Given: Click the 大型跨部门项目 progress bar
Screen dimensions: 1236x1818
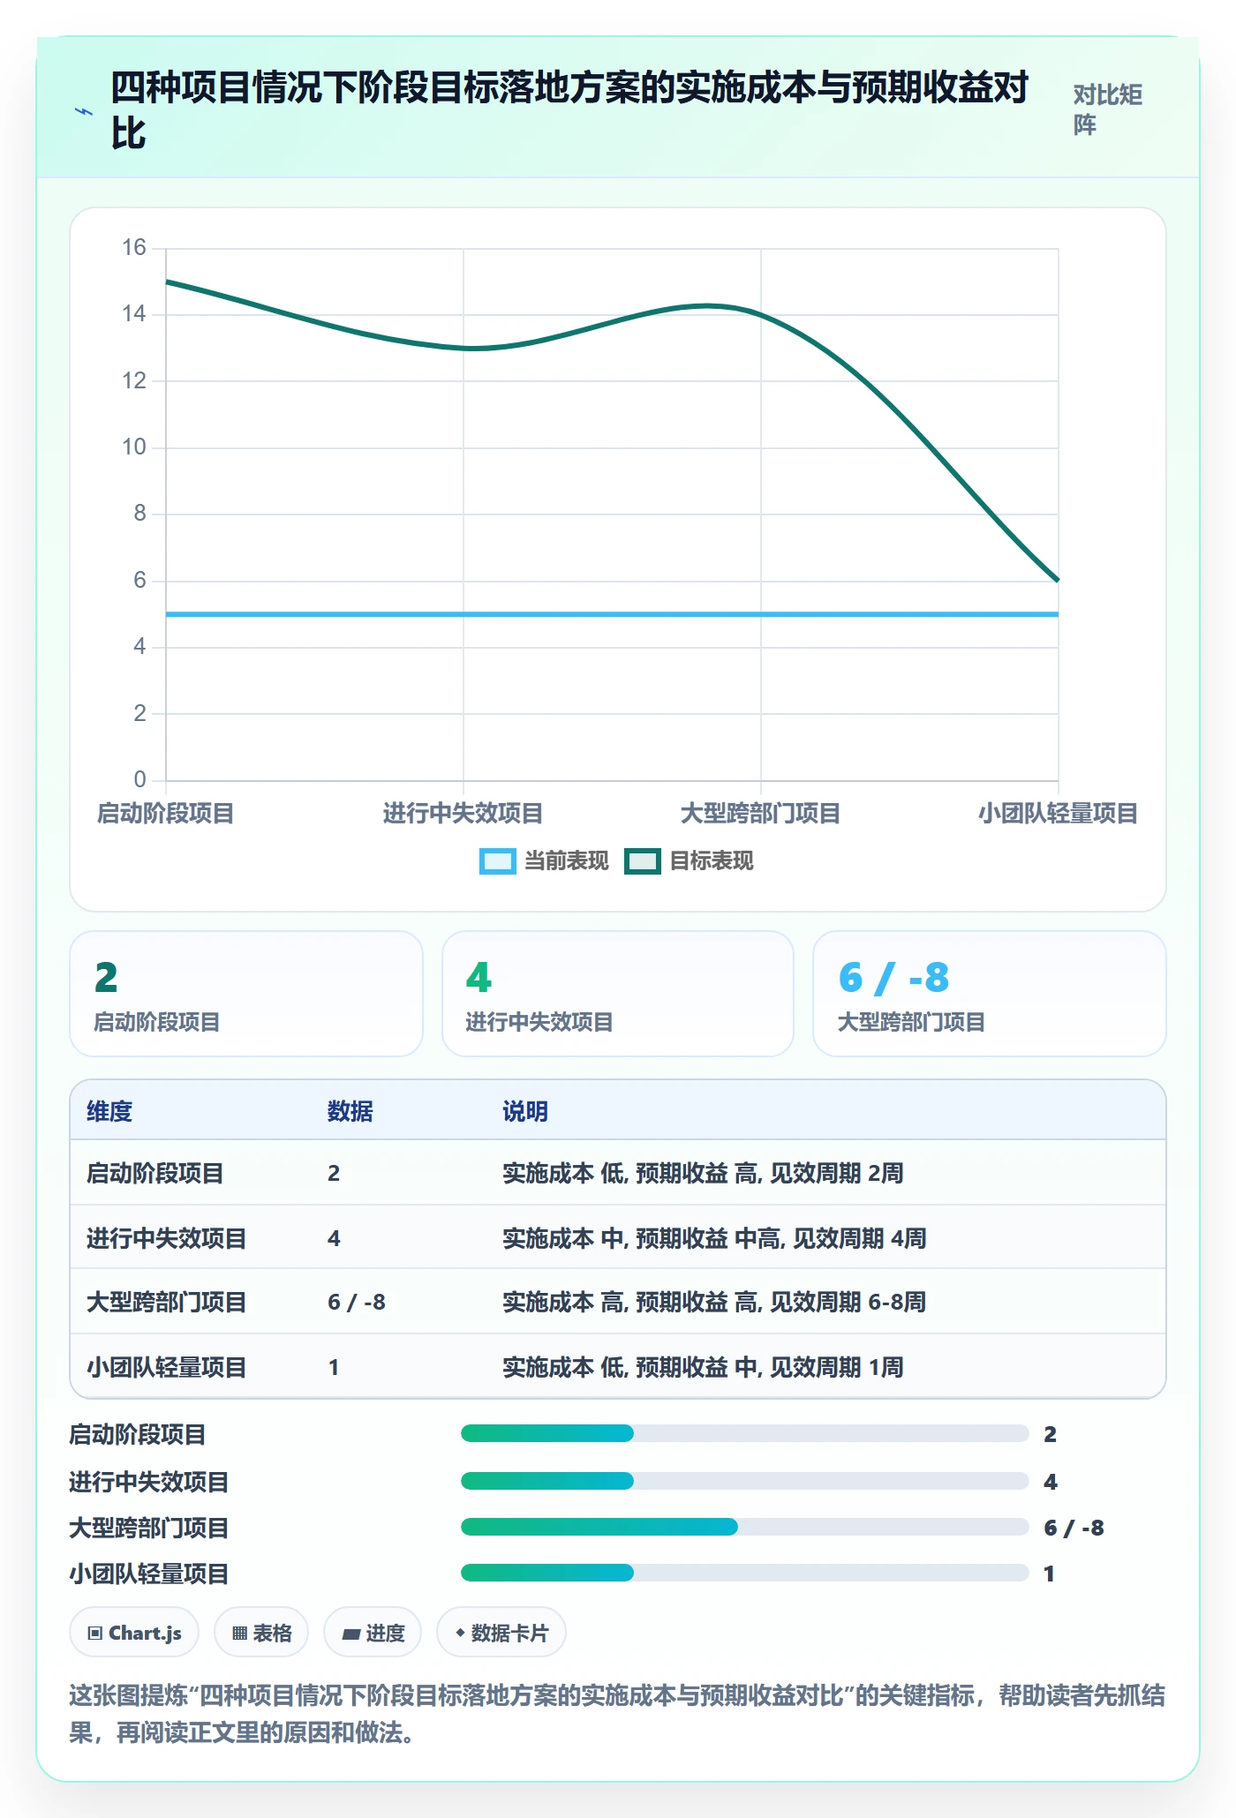Looking at the screenshot, I should (744, 1527).
